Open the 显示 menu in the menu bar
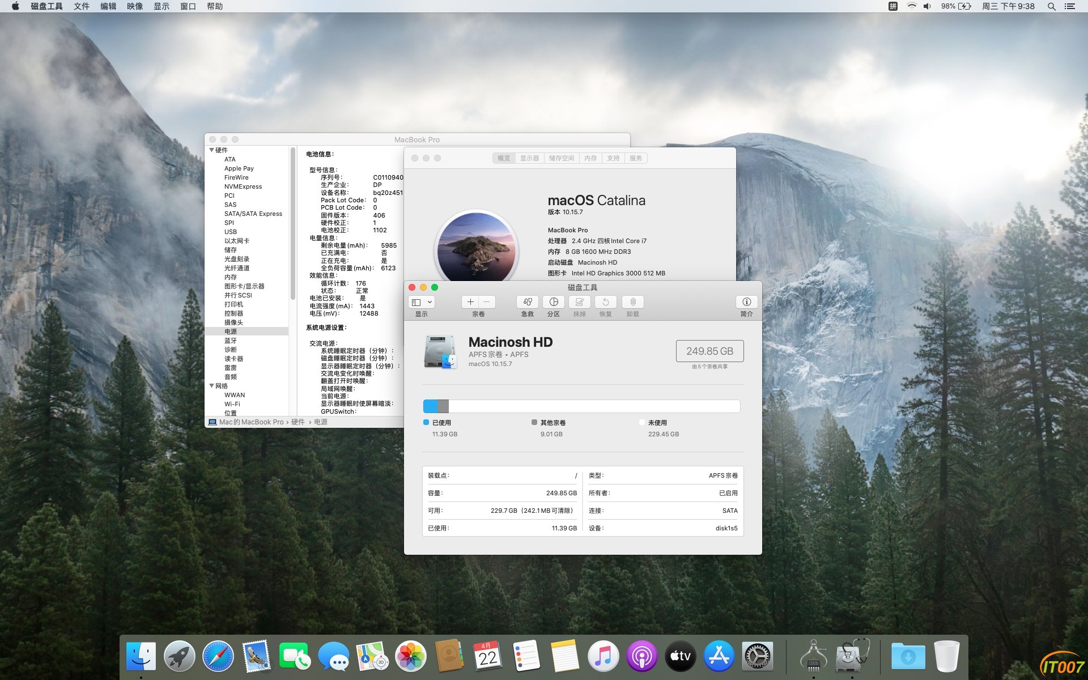Screen dimensions: 1088x680 point(161,6)
